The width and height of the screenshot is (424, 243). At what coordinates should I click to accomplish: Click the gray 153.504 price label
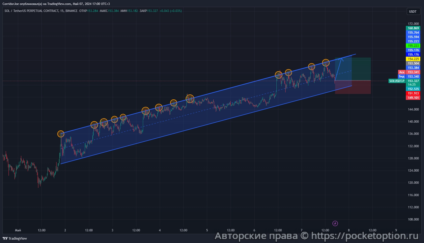[x=413, y=63]
